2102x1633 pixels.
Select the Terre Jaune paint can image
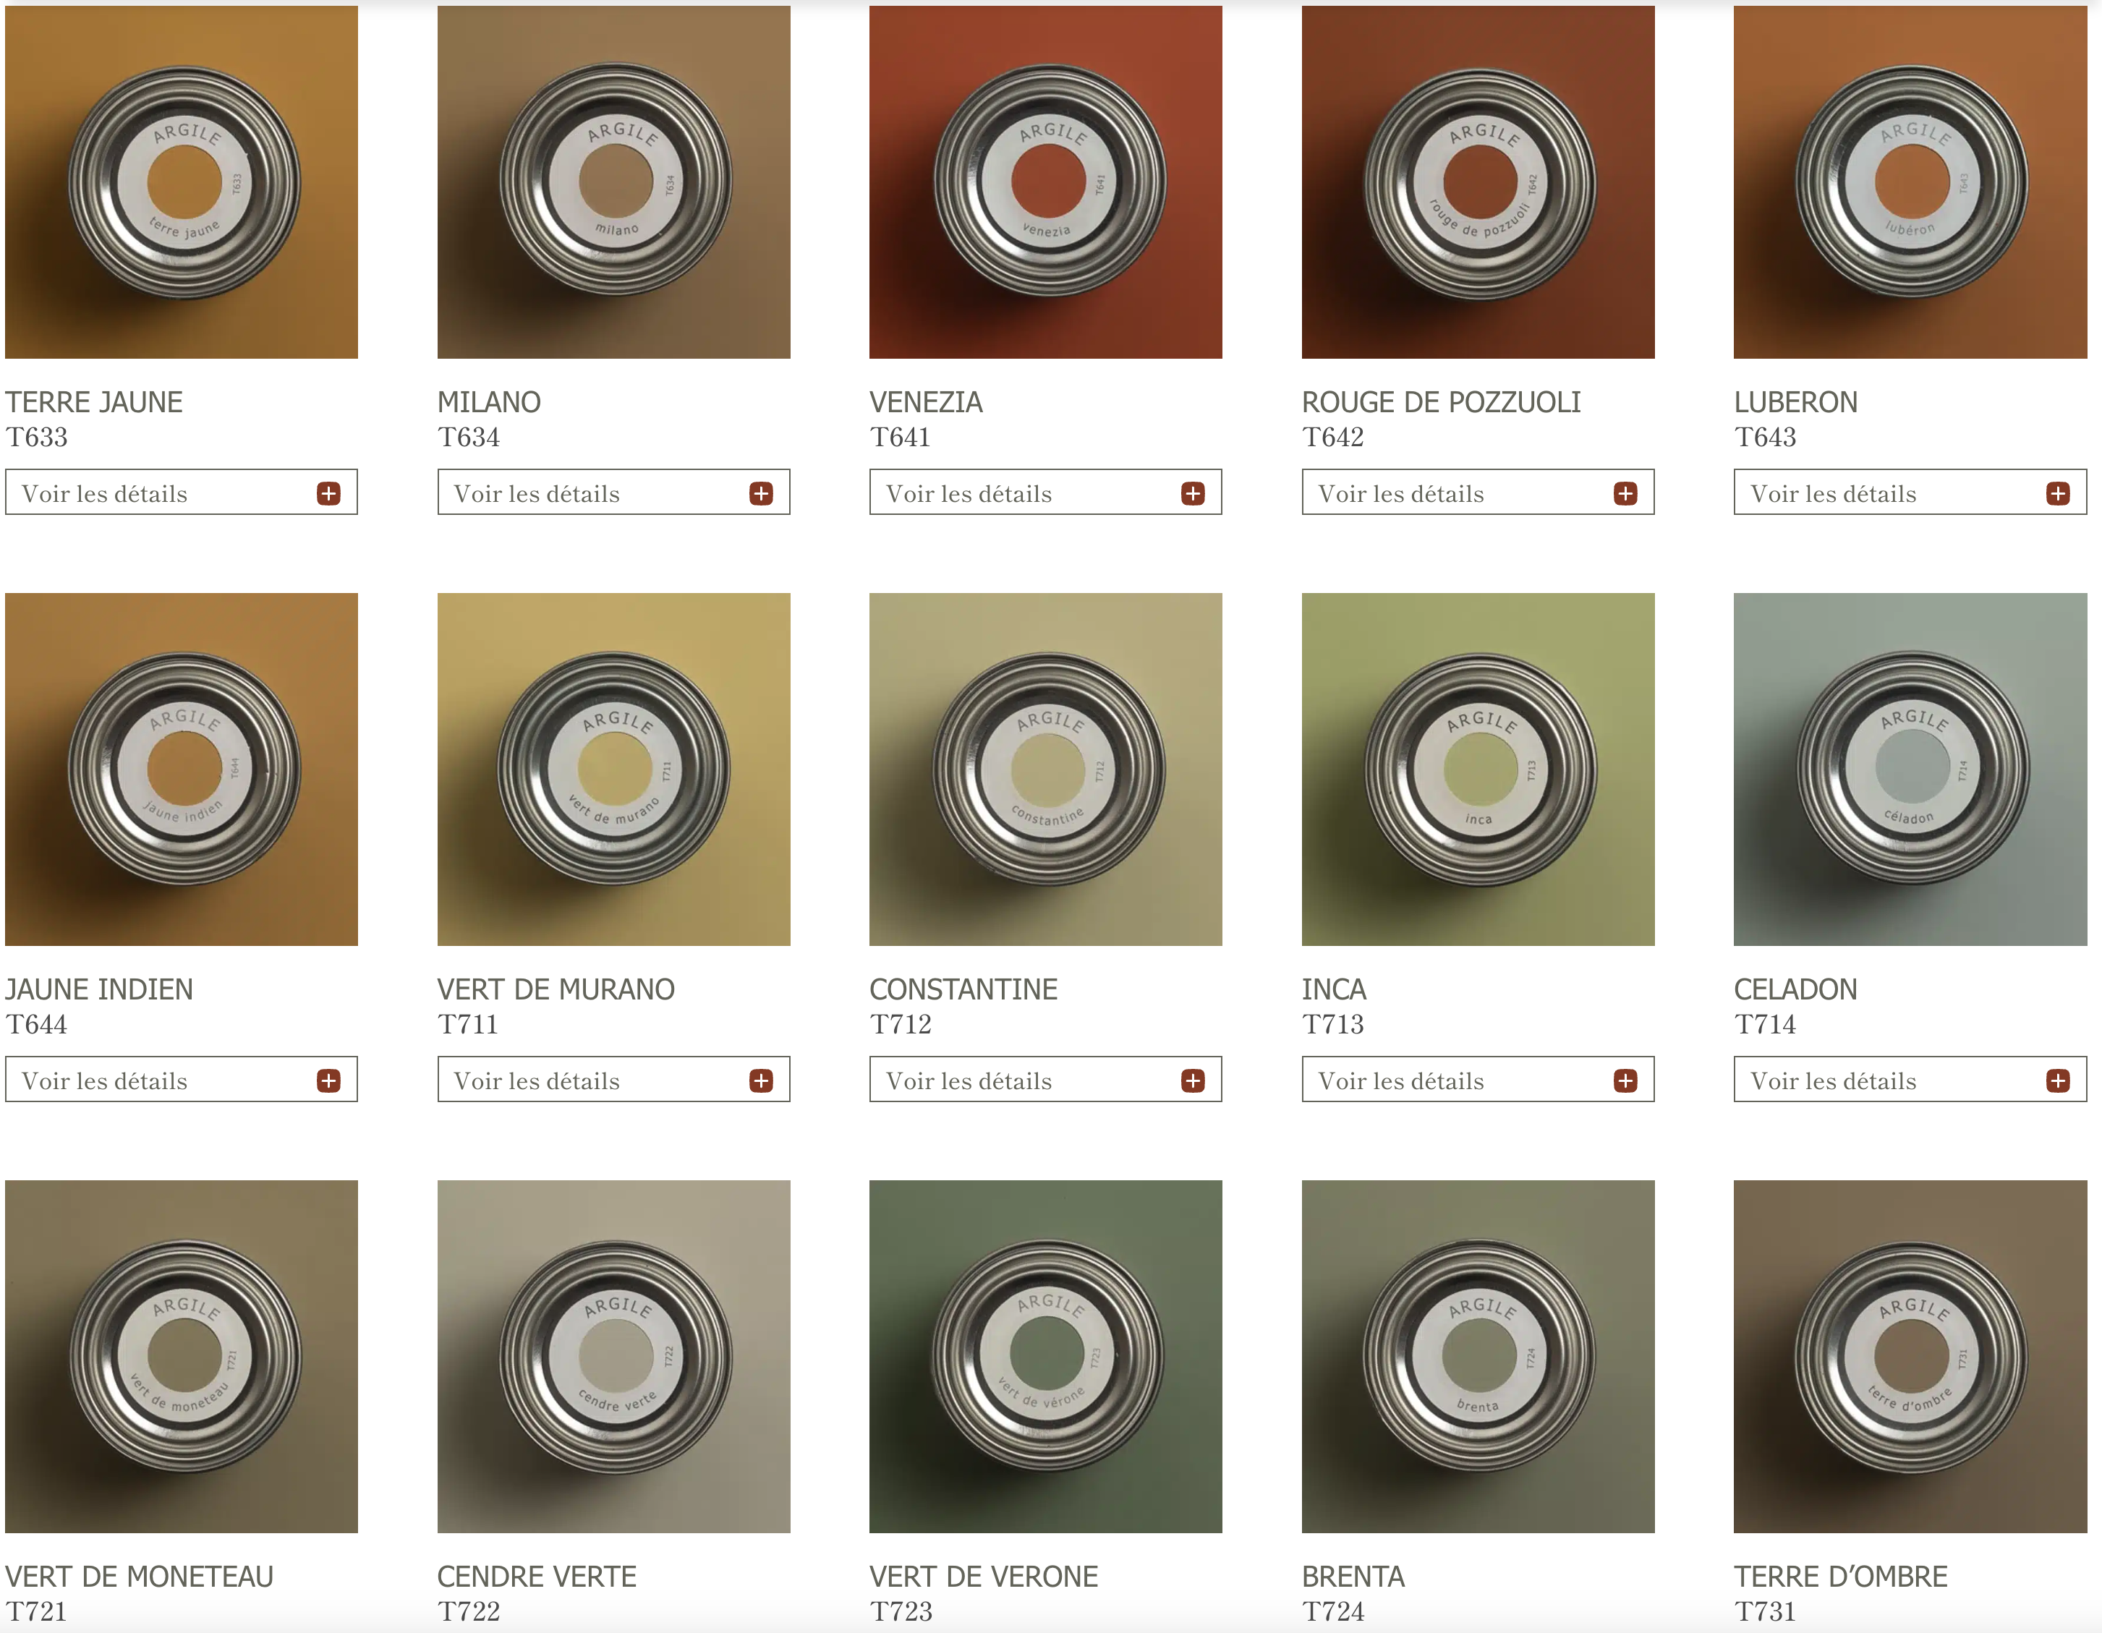181,182
